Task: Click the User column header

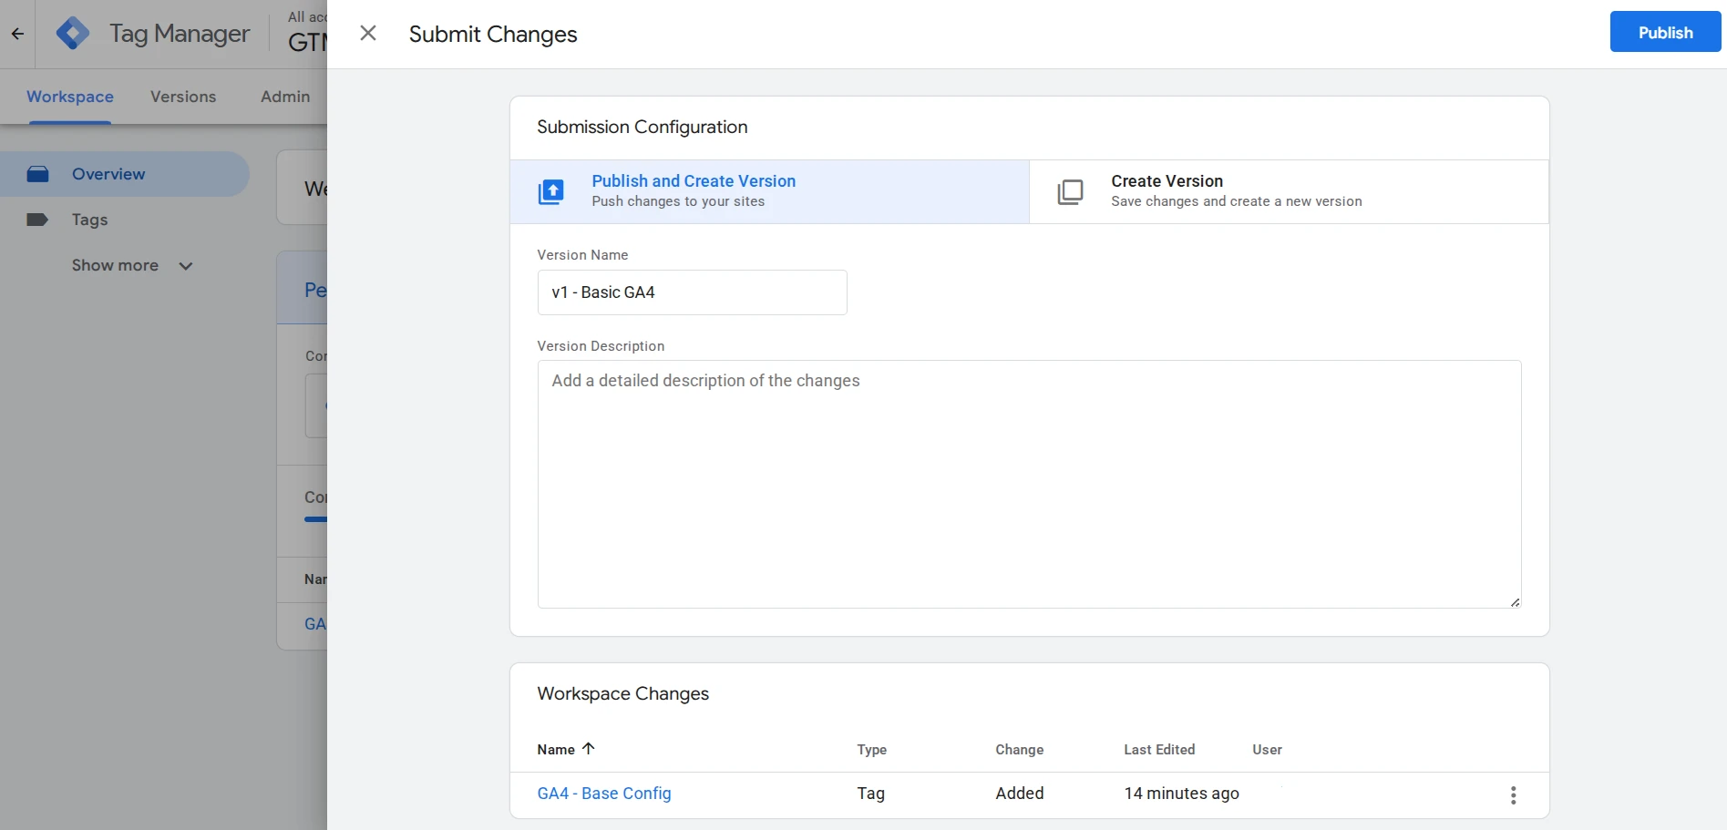Action: coord(1267,750)
